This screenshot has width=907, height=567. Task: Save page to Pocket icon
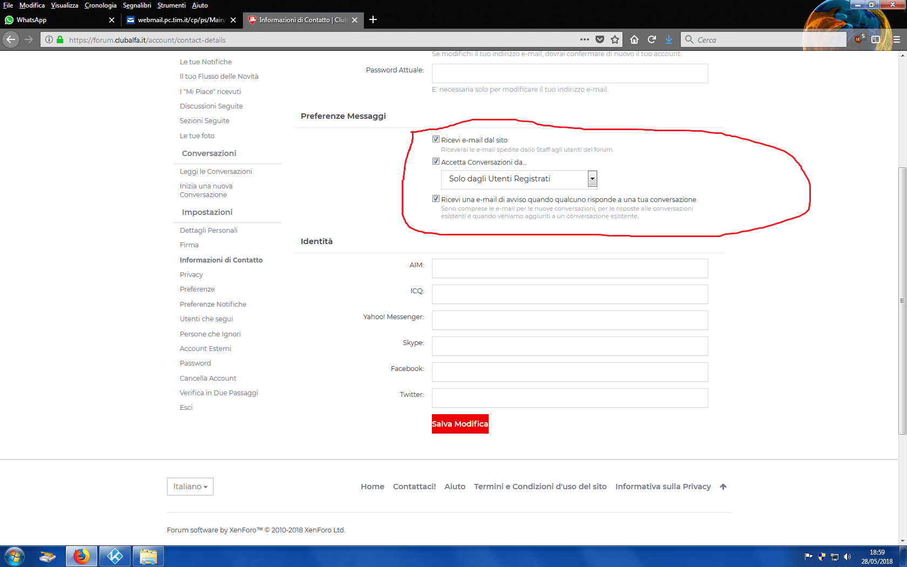pos(600,39)
